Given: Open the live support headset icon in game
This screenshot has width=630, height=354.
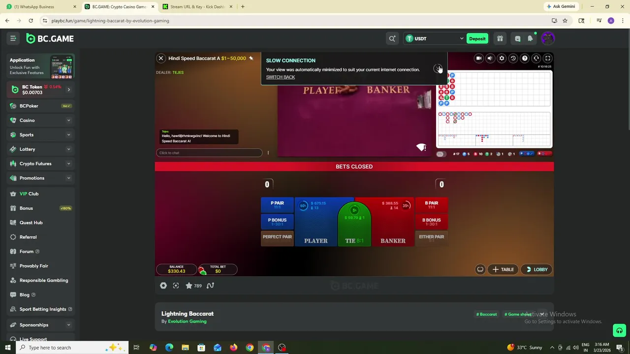Looking at the screenshot, I should (x=536, y=58).
